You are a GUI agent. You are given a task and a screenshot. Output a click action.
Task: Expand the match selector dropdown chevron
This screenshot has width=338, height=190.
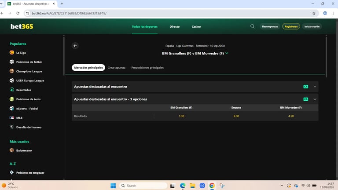click(x=227, y=53)
